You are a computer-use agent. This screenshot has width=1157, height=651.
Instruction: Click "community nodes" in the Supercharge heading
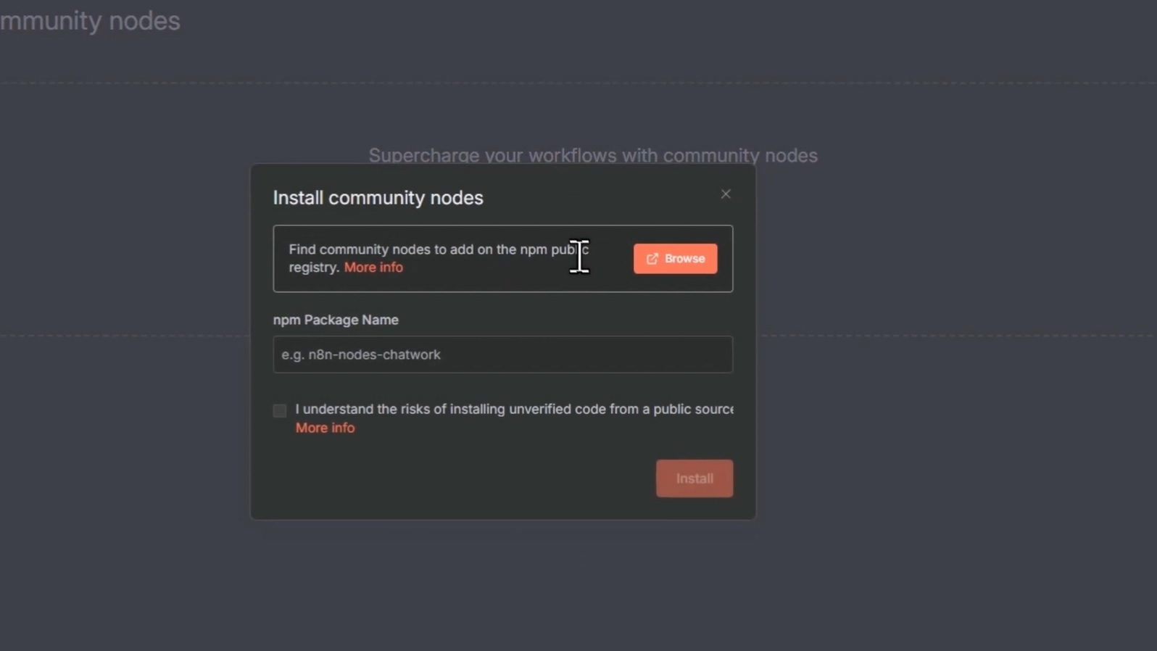tap(739, 155)
